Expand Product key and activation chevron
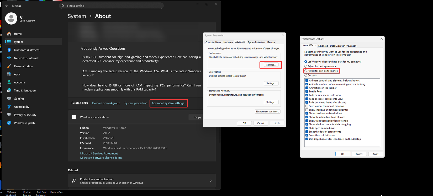Screen dimensions: 433x196 click(211, 181)
